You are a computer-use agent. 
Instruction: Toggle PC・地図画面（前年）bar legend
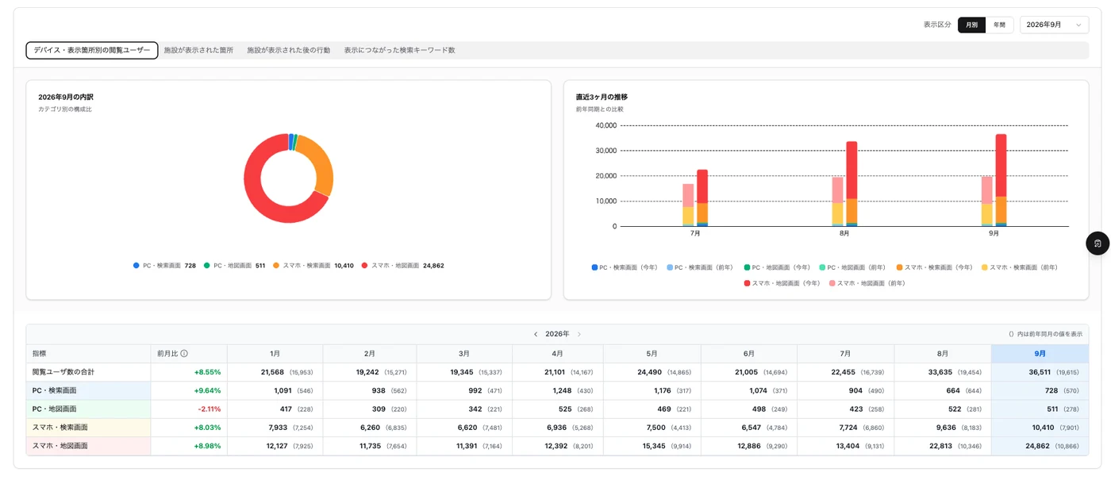[x=853, y=267]
